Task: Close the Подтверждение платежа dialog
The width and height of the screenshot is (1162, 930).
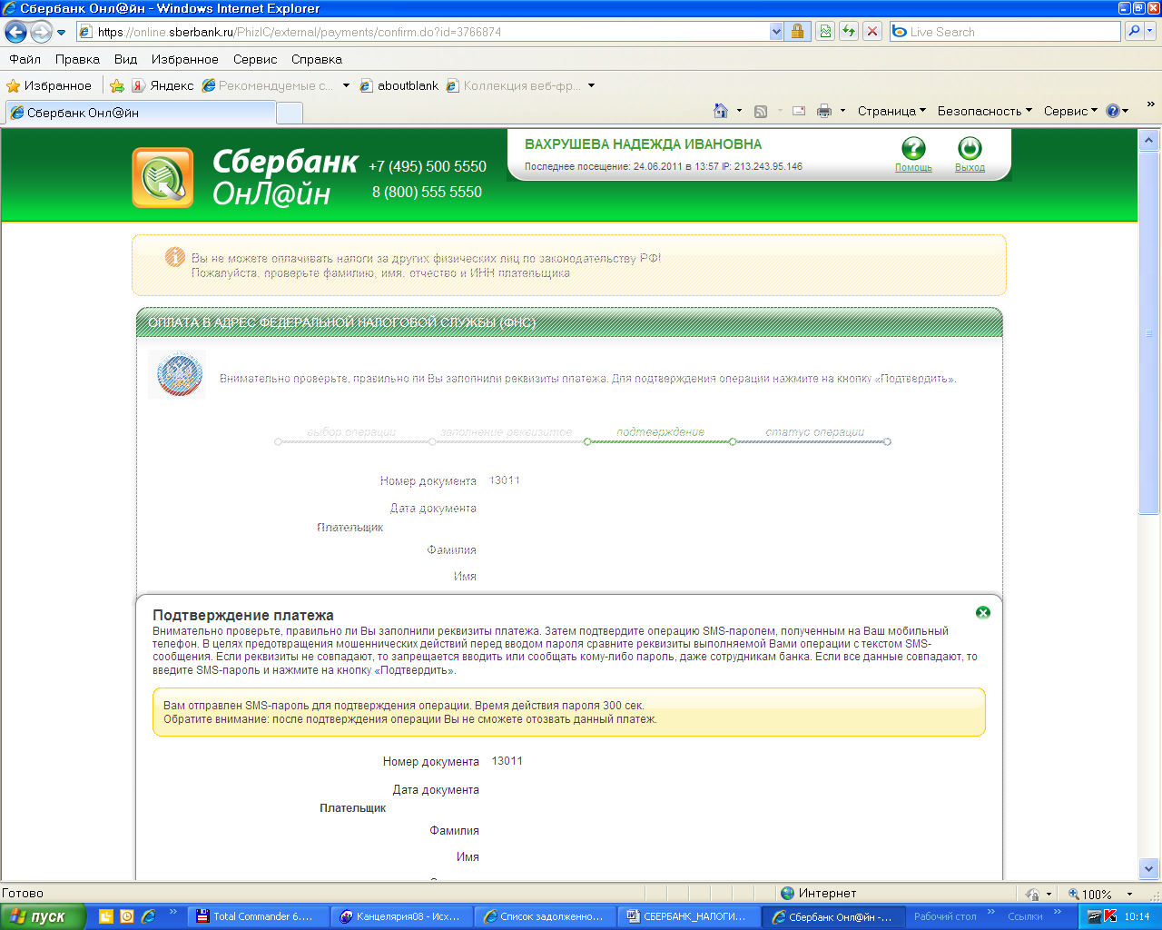Action: click(983, 613)
